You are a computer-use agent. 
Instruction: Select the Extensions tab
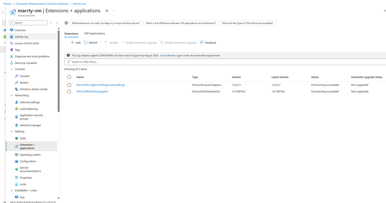coord(72,34)
